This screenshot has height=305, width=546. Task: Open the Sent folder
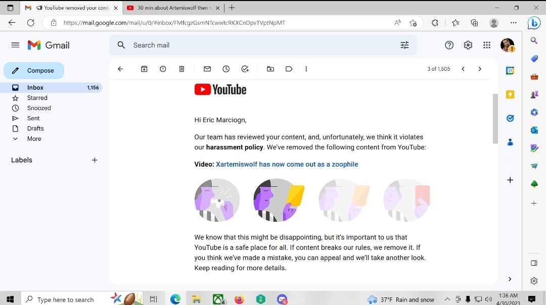33,118
